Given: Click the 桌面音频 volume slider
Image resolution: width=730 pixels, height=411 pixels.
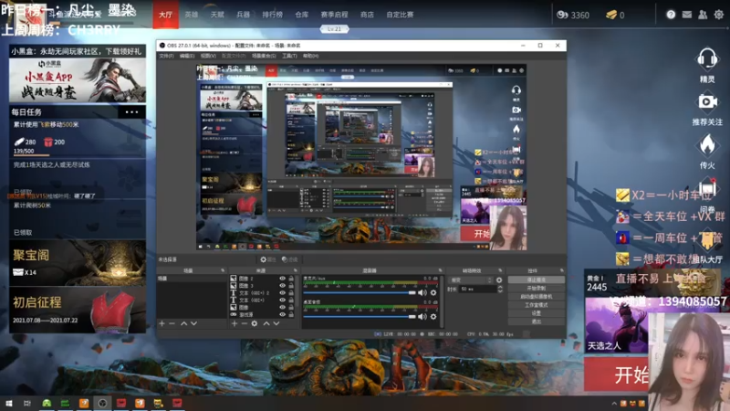Looking at the screenshot, I should click(x=360, y=316).
